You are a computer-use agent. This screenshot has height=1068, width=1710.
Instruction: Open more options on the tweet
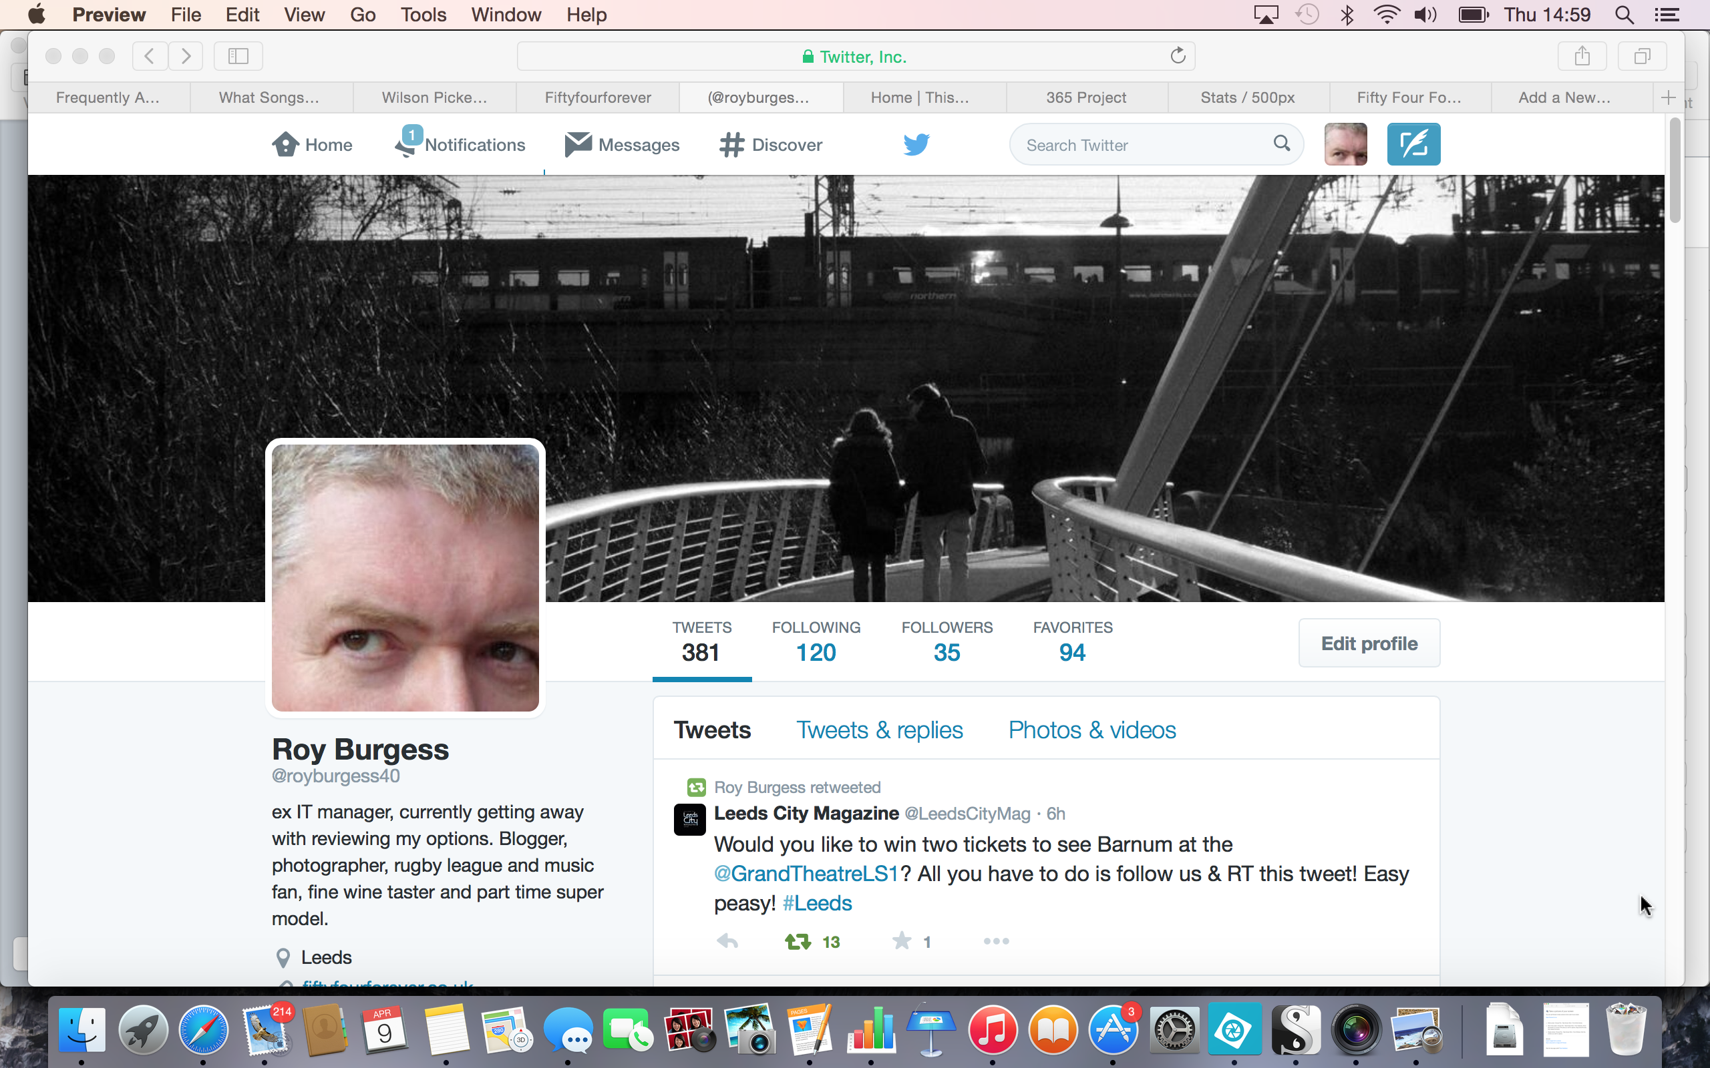(x=997, y=941)
